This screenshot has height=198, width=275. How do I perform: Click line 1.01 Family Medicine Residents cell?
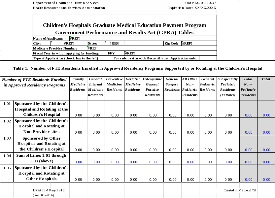[x=78, y=109]
